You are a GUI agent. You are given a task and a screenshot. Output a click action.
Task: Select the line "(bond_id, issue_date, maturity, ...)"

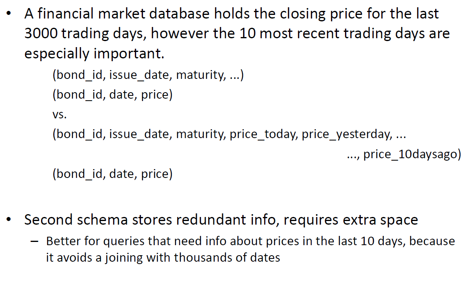pos(148,75)
